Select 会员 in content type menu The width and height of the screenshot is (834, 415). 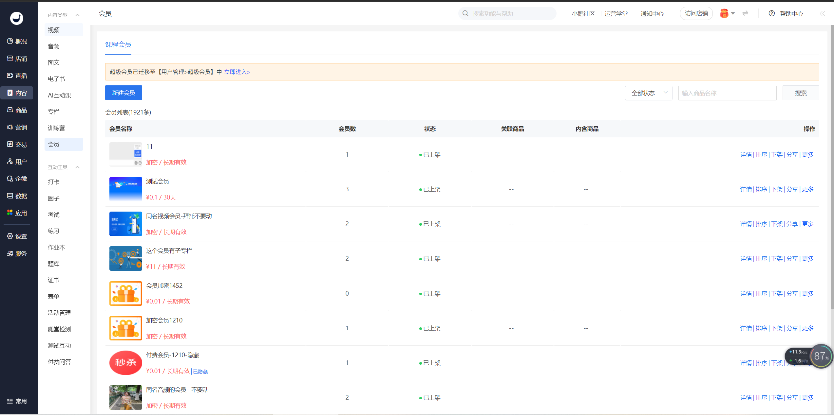click(64, 144)
